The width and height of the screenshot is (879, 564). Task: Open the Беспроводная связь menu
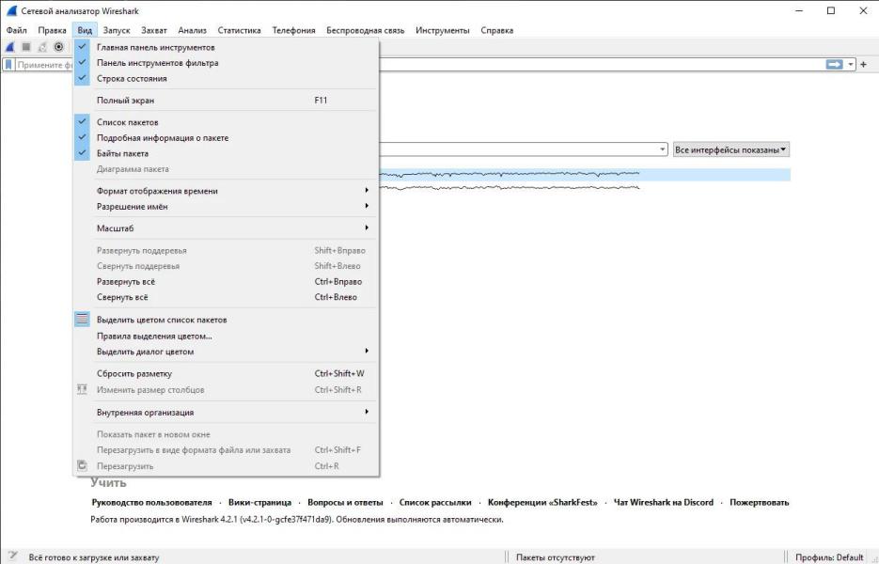pos(366,30)
